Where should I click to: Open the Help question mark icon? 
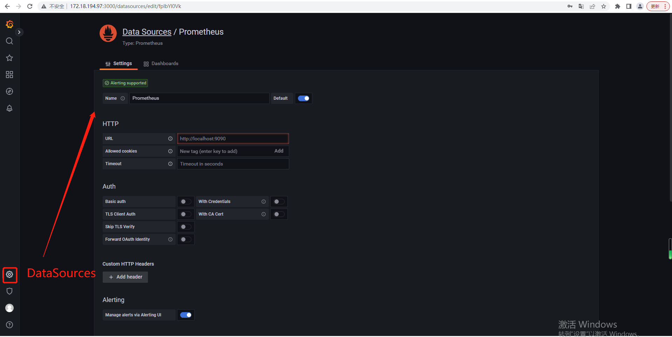point(9,325)
